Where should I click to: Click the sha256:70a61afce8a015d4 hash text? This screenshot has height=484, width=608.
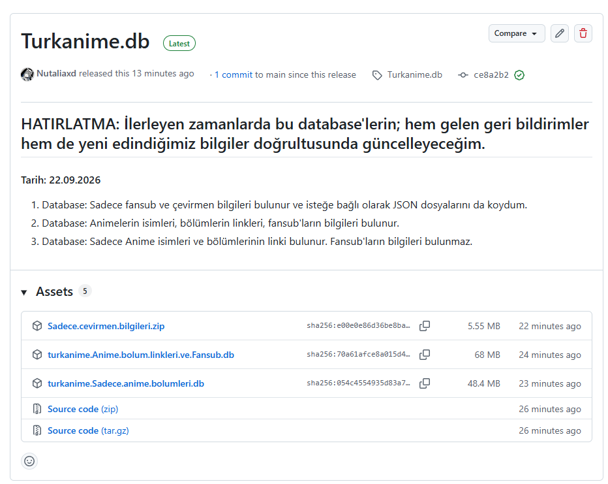coord(358,355)
